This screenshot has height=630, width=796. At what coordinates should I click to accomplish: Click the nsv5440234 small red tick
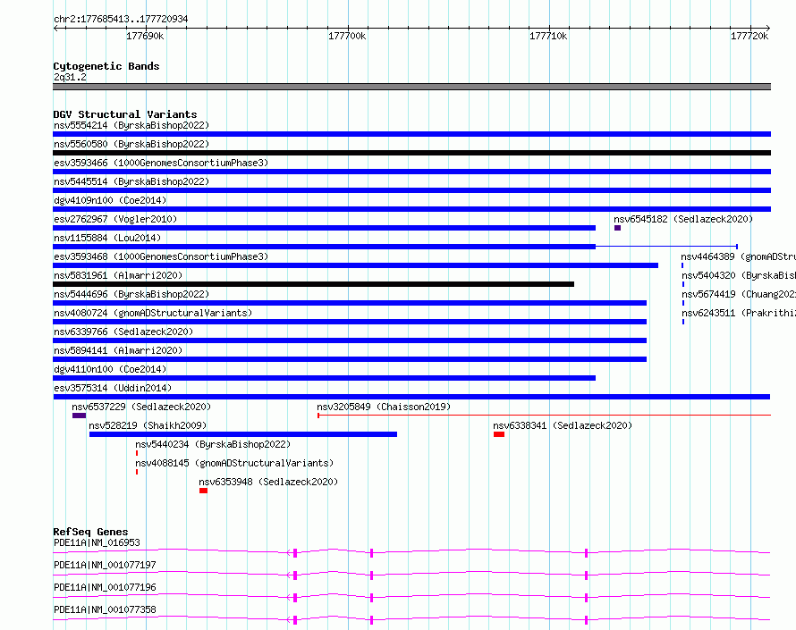(x=137, y=453)
